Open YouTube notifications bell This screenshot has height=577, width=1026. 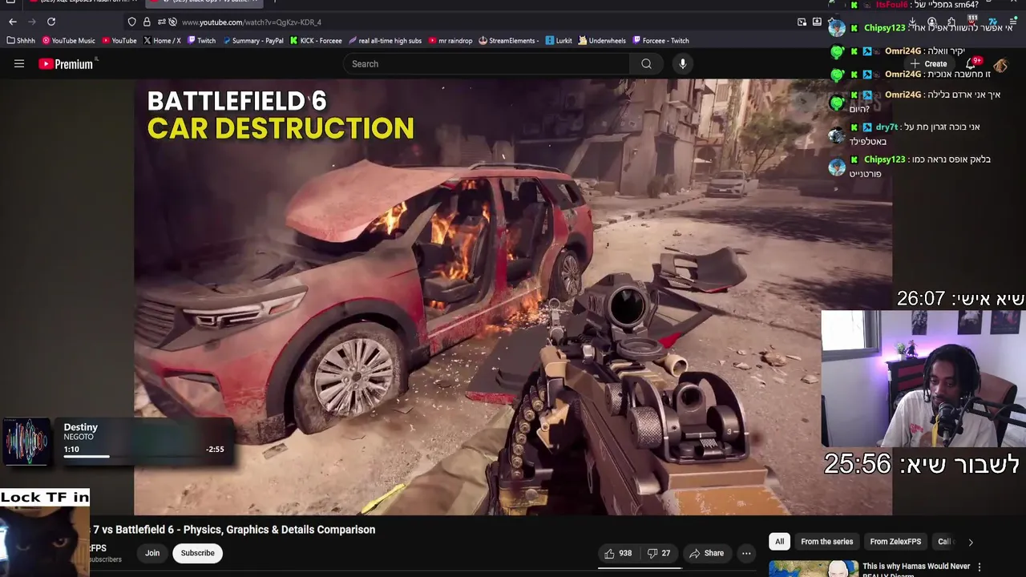coord(971,63)
